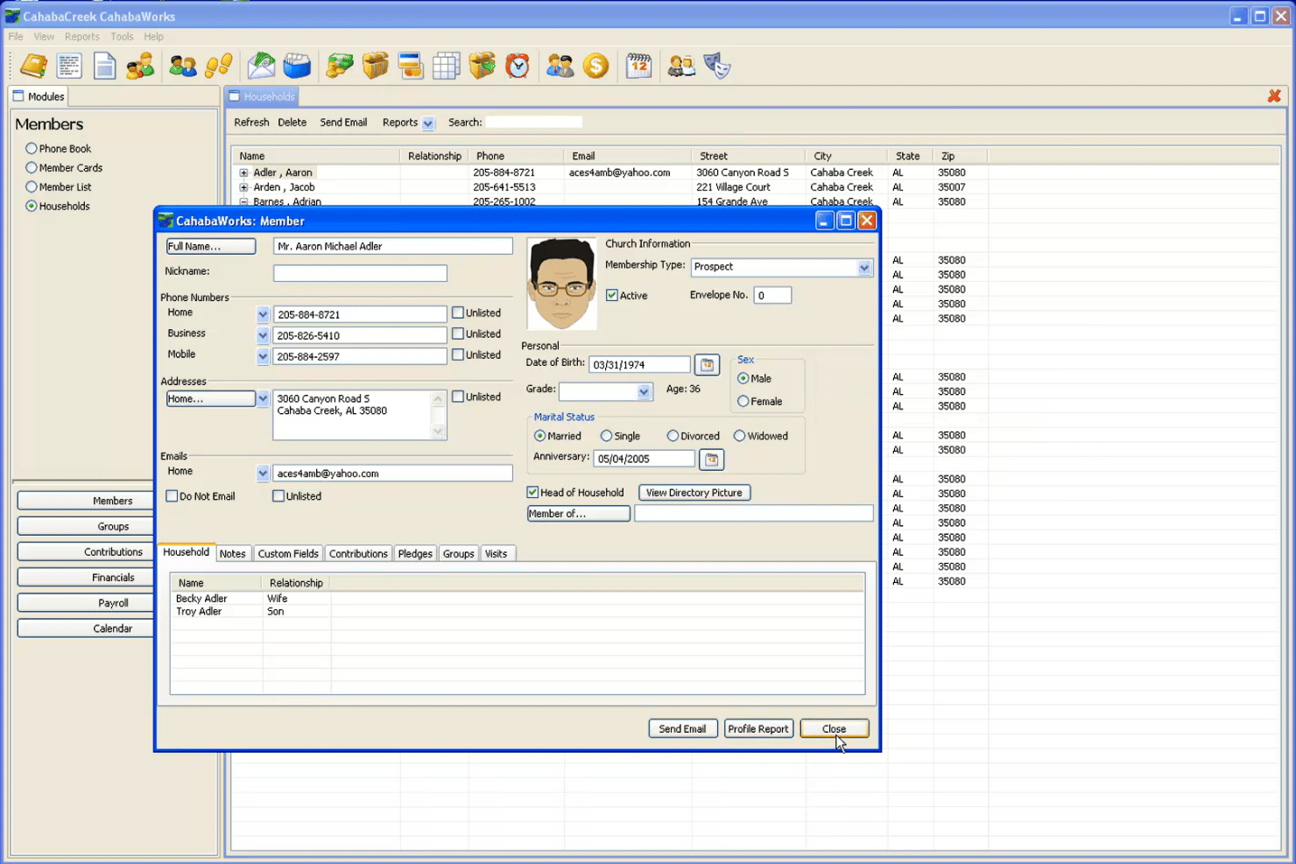Click the spreadsheet grid toolbar icon
Screen dimensions: 1296x864
(446, 66)
